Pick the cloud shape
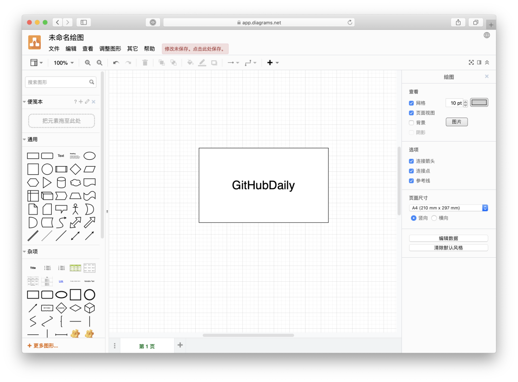The image size is (518, 382). [75, 182]
